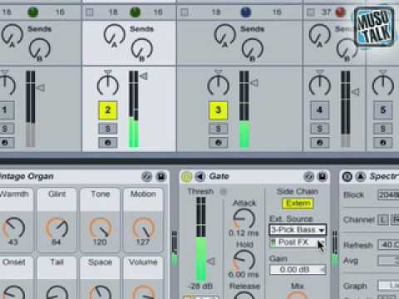Click the Spectrum Graph mode button

[389, 286]
